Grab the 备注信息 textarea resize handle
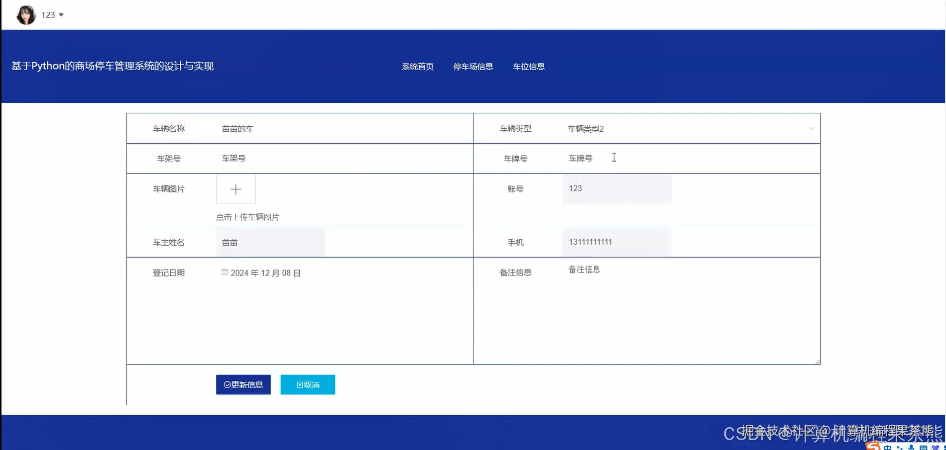The width and height of the screenshot is (946, 450). [x=818, y=362]
